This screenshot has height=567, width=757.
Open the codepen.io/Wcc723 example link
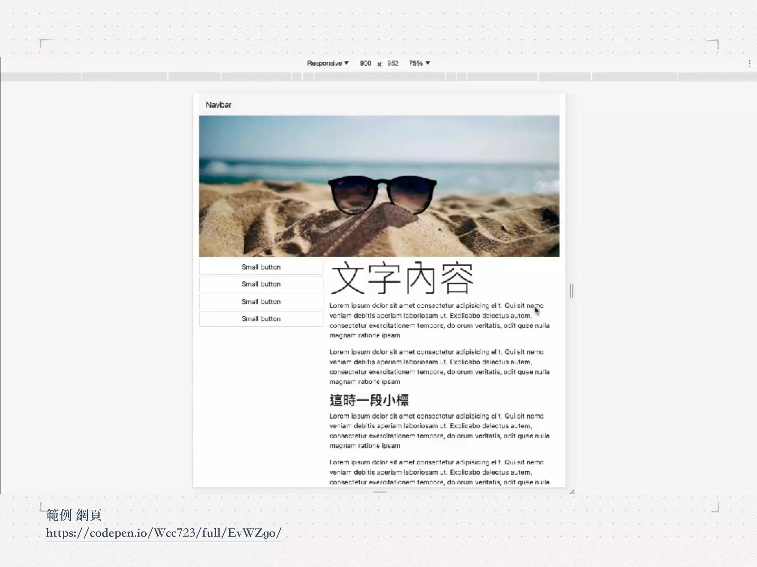(x=164, y=533)
